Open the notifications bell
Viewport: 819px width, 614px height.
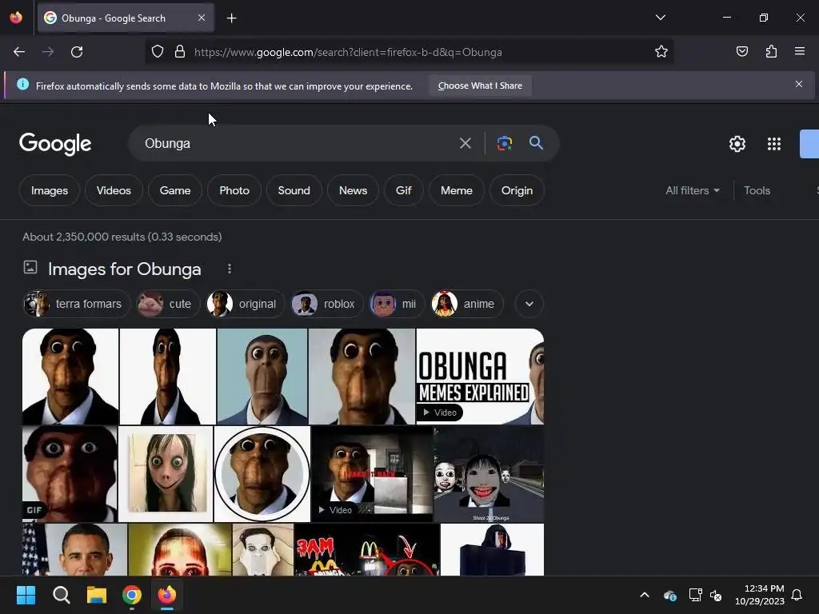[797, 595]
